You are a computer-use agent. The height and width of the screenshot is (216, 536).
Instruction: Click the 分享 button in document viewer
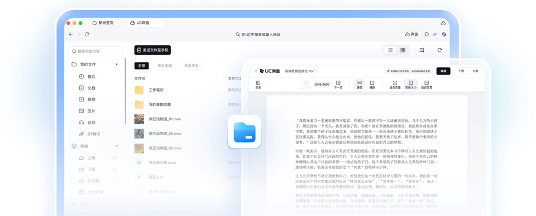click(476, 71)
